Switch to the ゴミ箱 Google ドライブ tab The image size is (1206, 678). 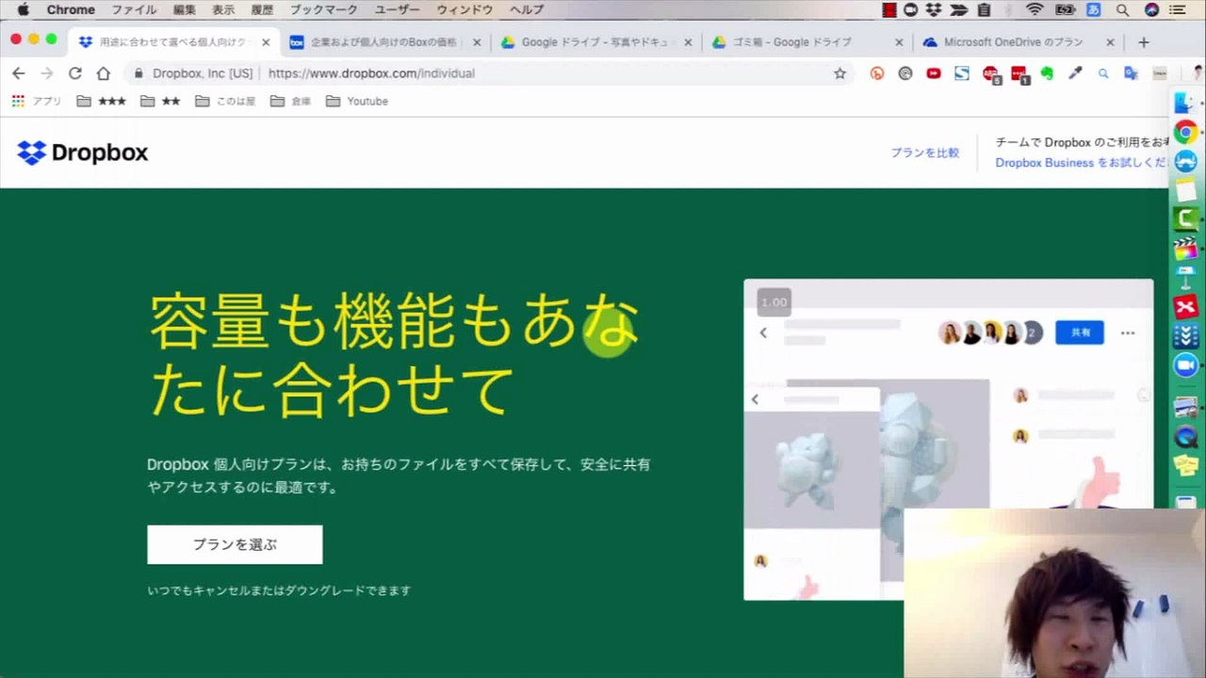click(807, 42)
